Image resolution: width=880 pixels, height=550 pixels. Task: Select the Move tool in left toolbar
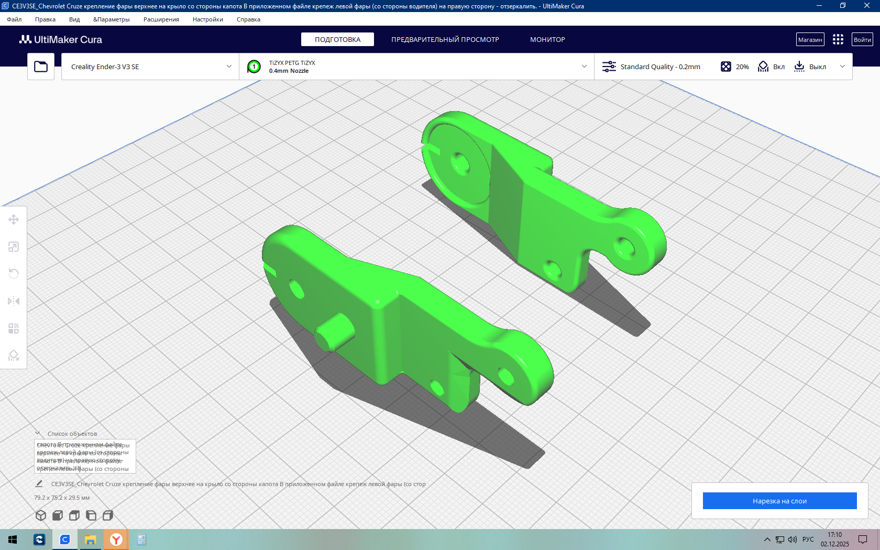click(x=14, y=219)
